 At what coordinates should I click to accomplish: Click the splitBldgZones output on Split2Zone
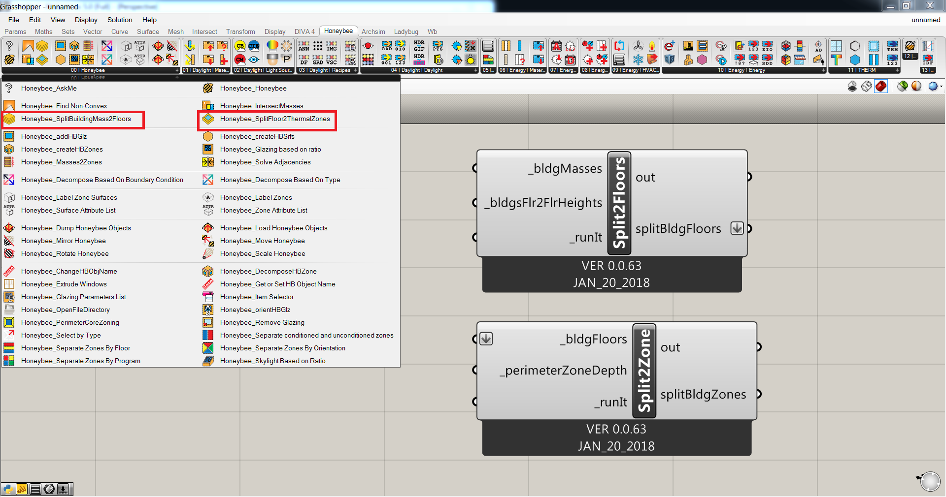click(703, 394)
